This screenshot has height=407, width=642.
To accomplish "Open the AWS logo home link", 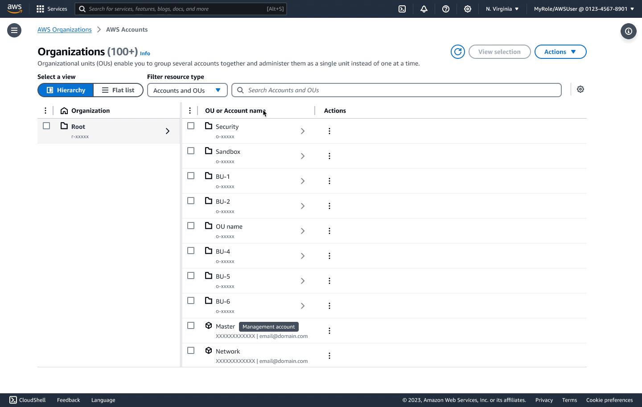I will [x=15, y=8].
